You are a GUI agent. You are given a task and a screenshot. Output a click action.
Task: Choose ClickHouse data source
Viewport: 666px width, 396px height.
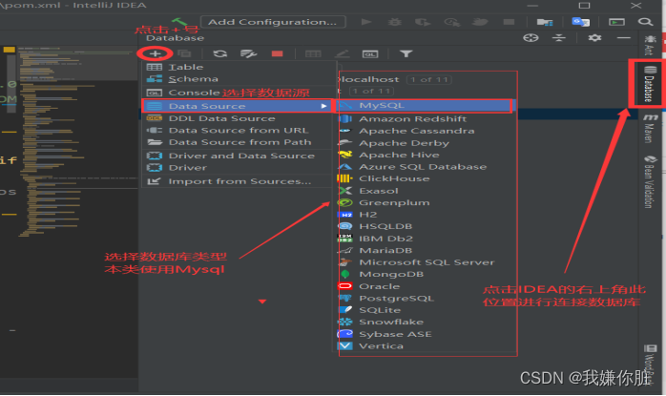(x=426, y=178)
